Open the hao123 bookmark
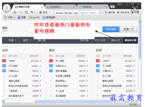This screenshot has height=107, width=145. point(34,17)
